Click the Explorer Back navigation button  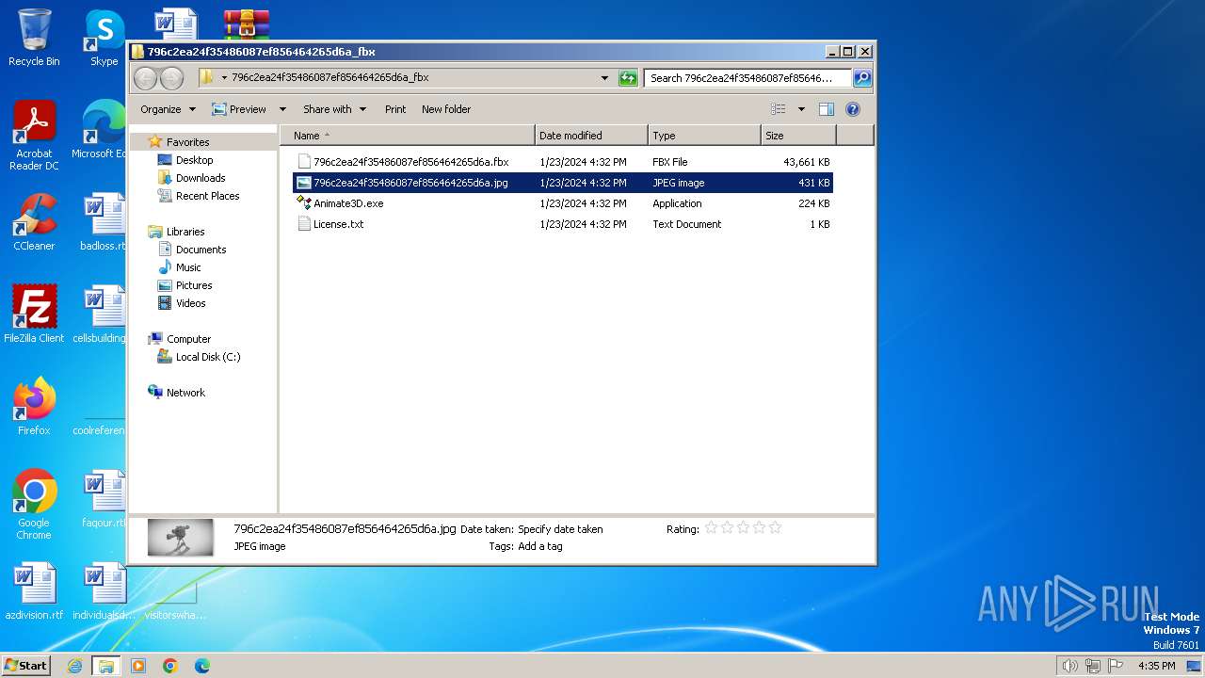(x=146, y=78)
